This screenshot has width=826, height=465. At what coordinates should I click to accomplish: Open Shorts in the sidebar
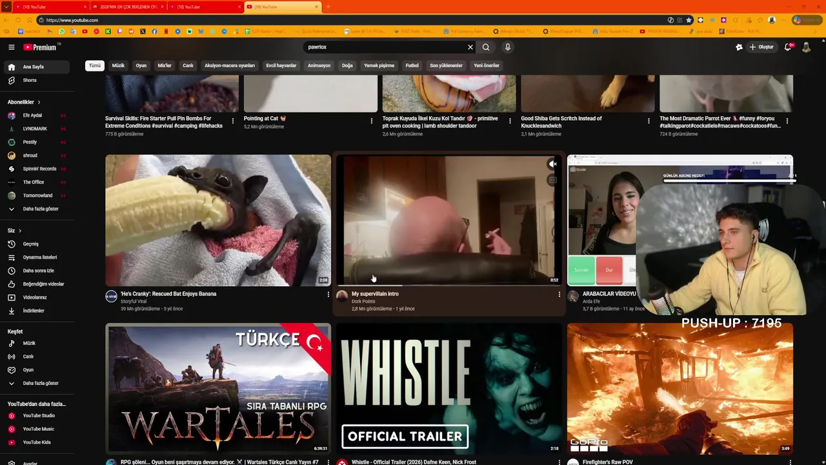(37, 80)
